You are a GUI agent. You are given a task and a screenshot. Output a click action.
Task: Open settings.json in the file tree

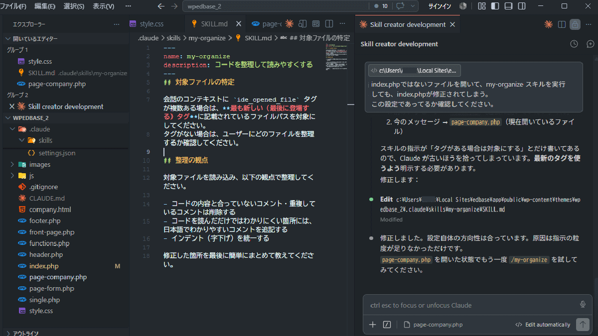57,153
